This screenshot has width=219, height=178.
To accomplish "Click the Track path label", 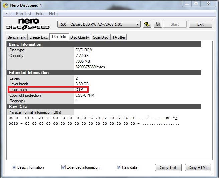I will 18,90.
